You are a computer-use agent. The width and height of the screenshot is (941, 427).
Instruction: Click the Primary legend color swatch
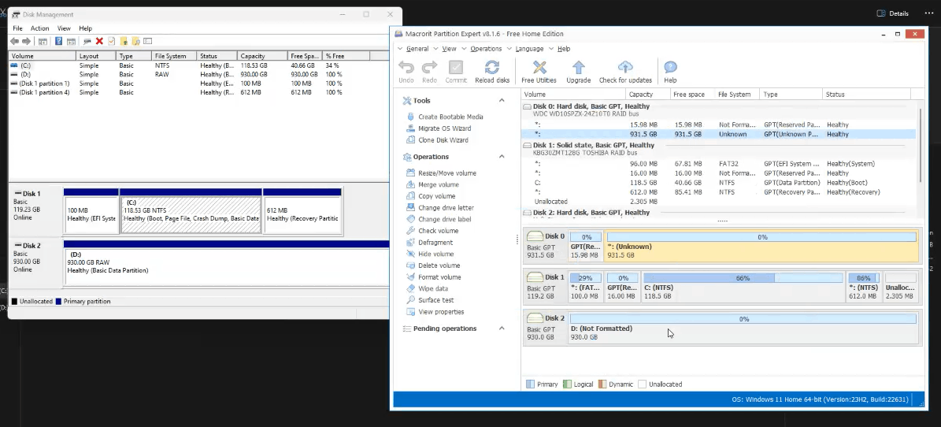click(530, 384)
